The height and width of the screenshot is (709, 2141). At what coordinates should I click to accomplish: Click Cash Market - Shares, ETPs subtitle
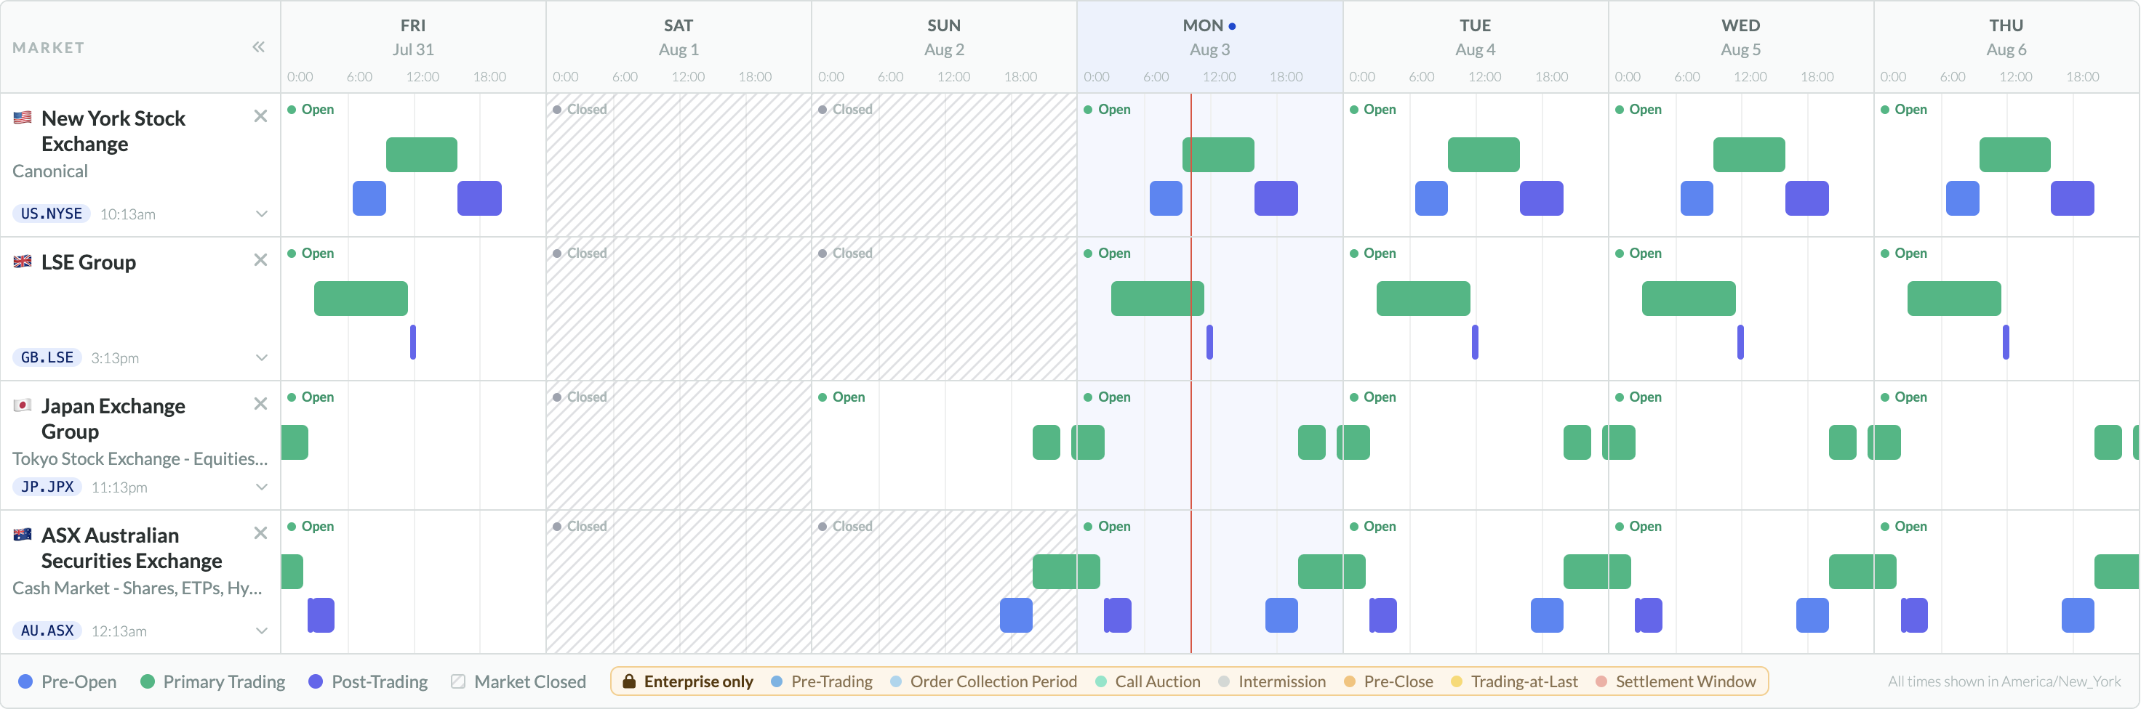(x=137, y=588)
